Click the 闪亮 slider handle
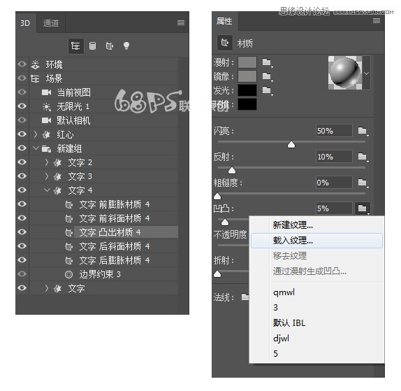 click(x=291, y=145)
